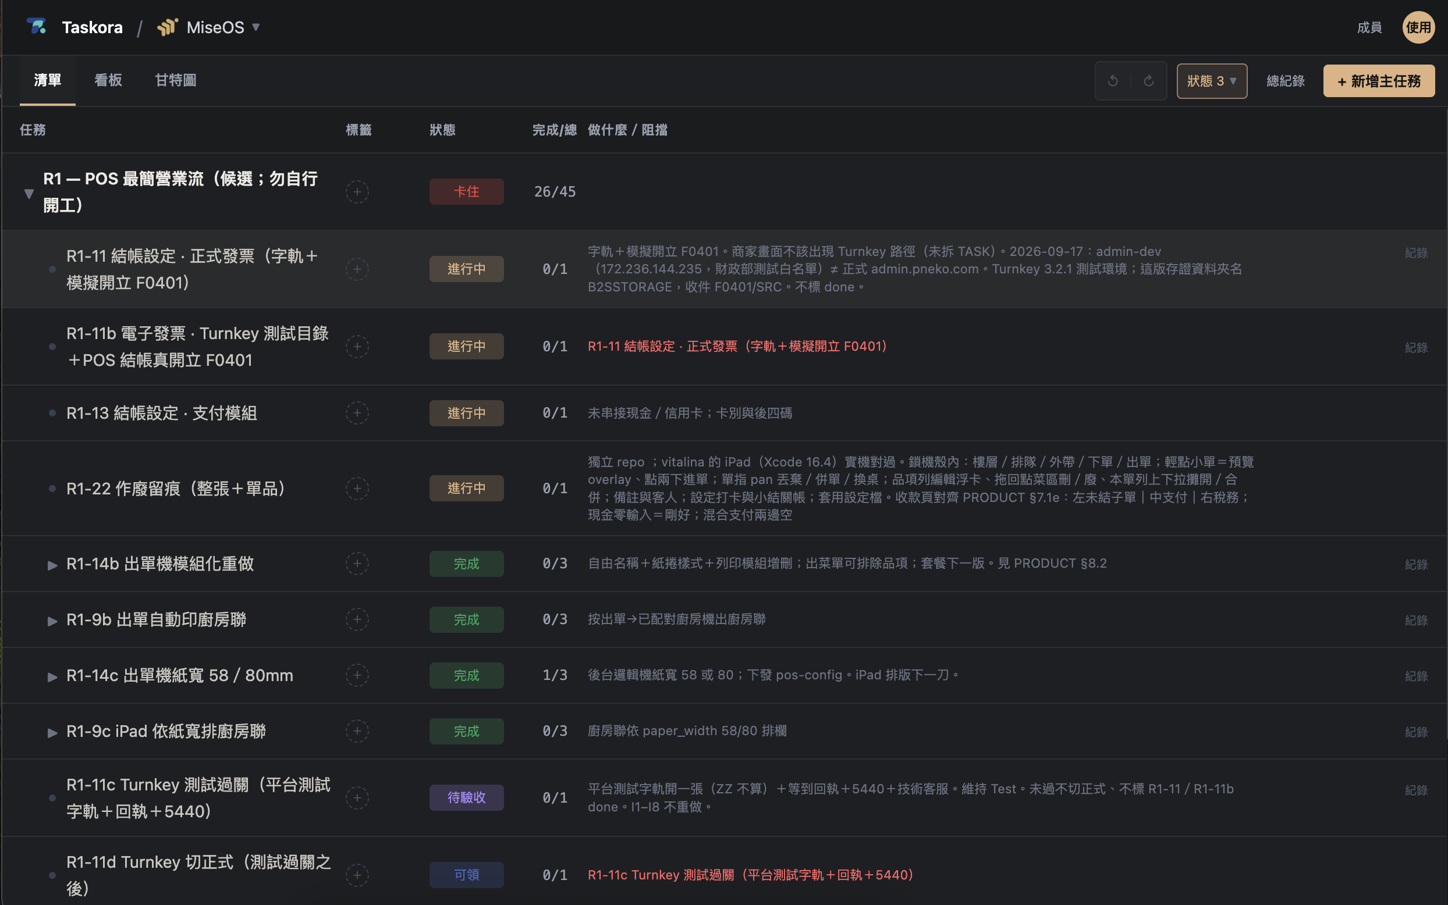
Task: Change 進行中 status on R1-13 支付模組
Action: (x=466, y=413)
